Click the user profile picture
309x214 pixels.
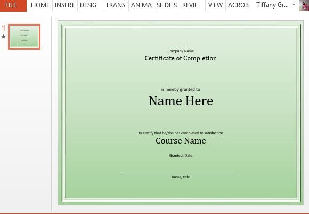(x=304, y=5)
